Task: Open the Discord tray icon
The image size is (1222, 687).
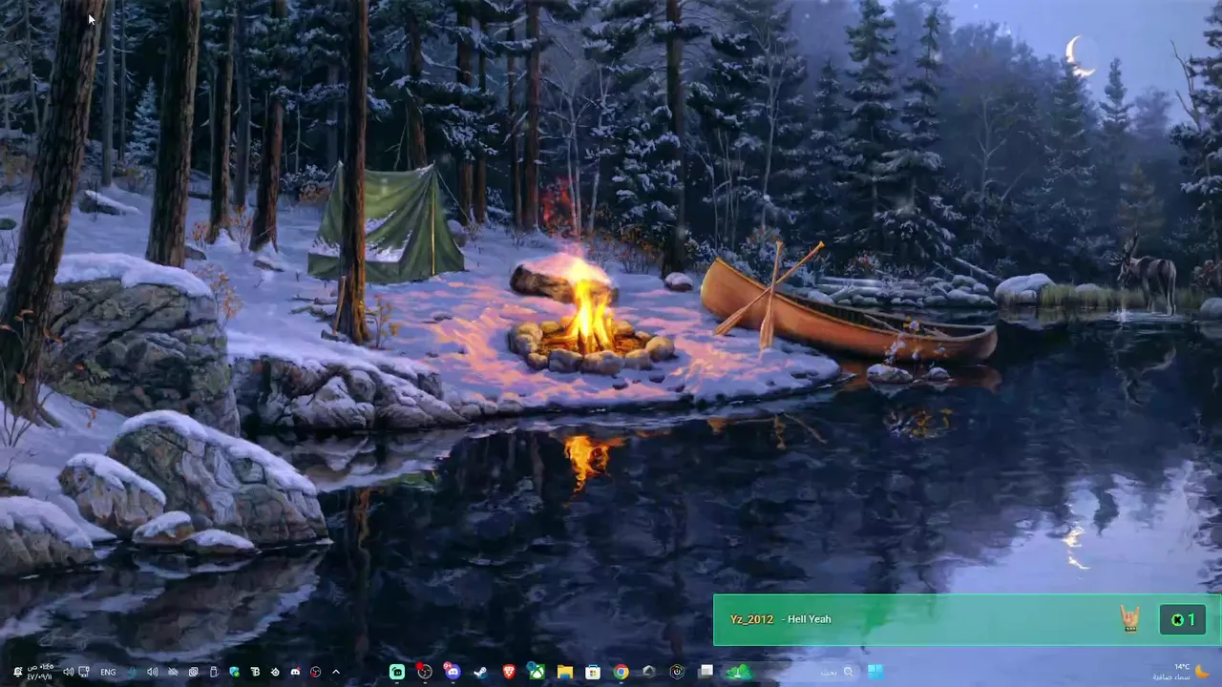Action: pos(295,672)
